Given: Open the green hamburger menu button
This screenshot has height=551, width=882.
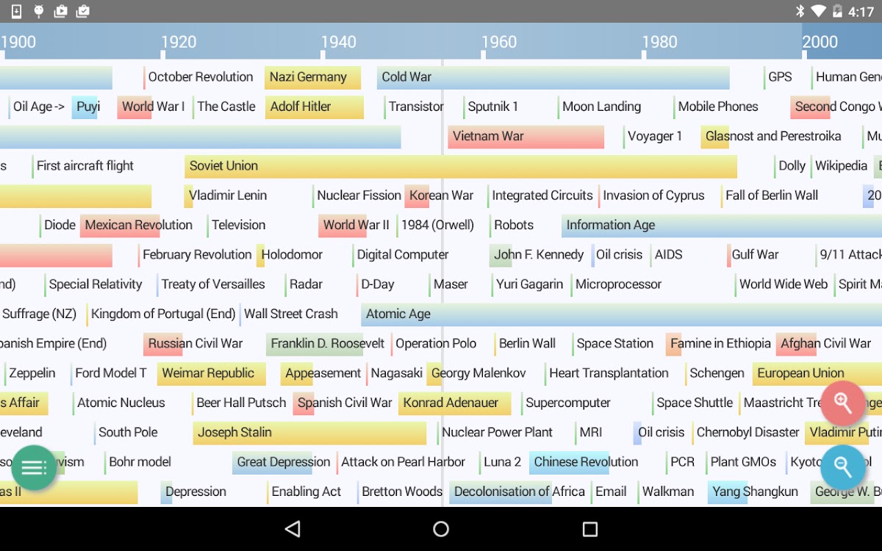Looking at the screenshot, I should click(x=34, y=468).
